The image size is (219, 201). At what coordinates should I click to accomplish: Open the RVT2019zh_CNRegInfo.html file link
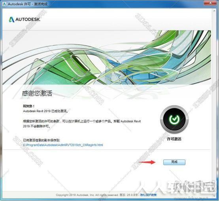(63, 145)
